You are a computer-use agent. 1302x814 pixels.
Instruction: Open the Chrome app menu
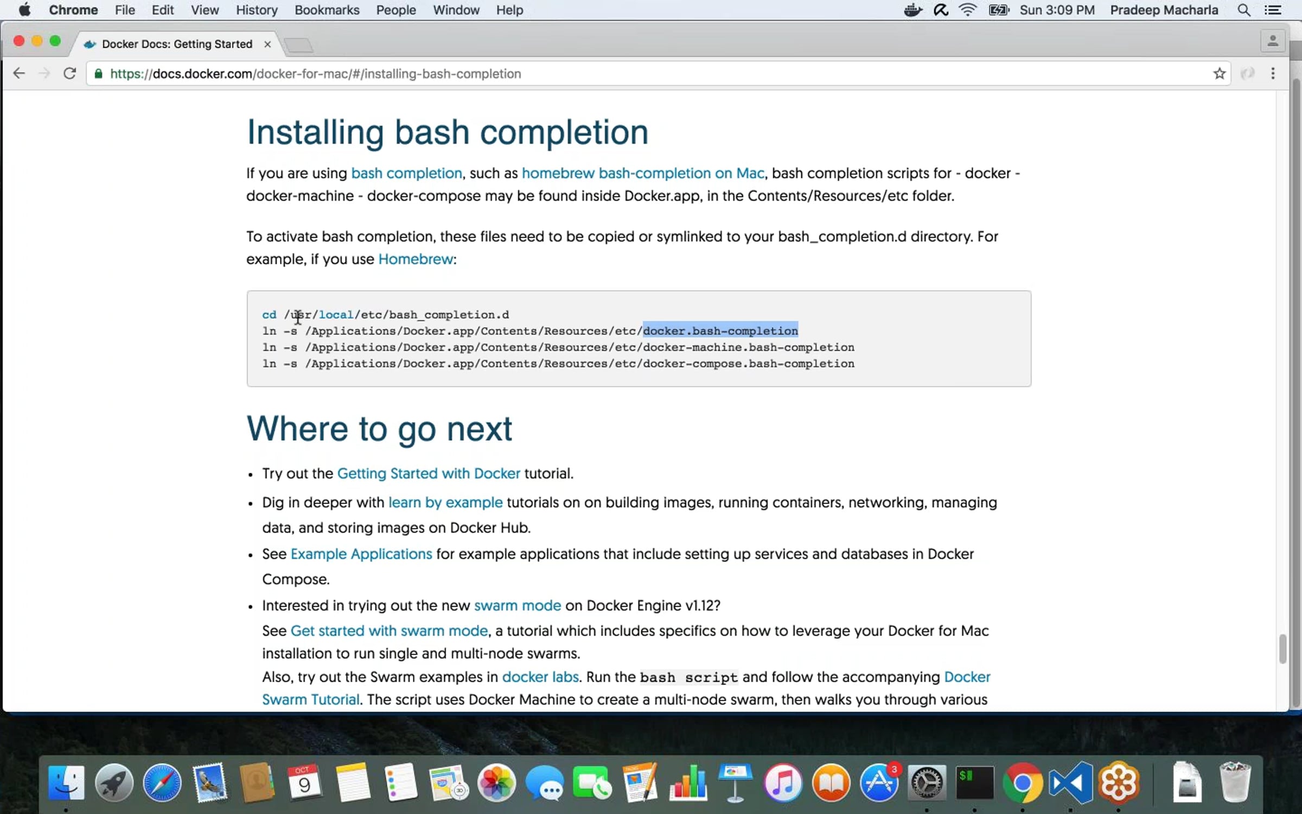[x=73, y=10]
